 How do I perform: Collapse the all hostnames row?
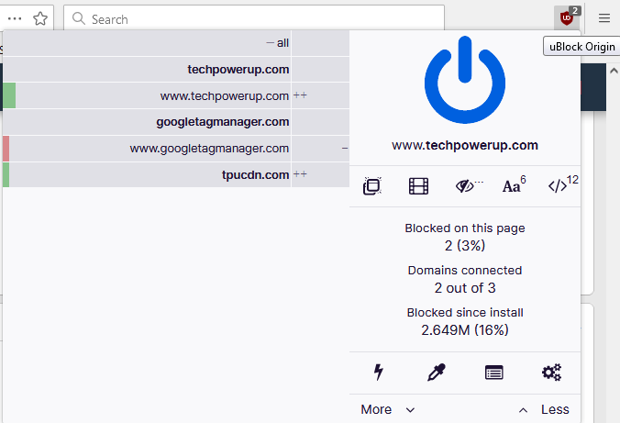(x=176, y=43)
